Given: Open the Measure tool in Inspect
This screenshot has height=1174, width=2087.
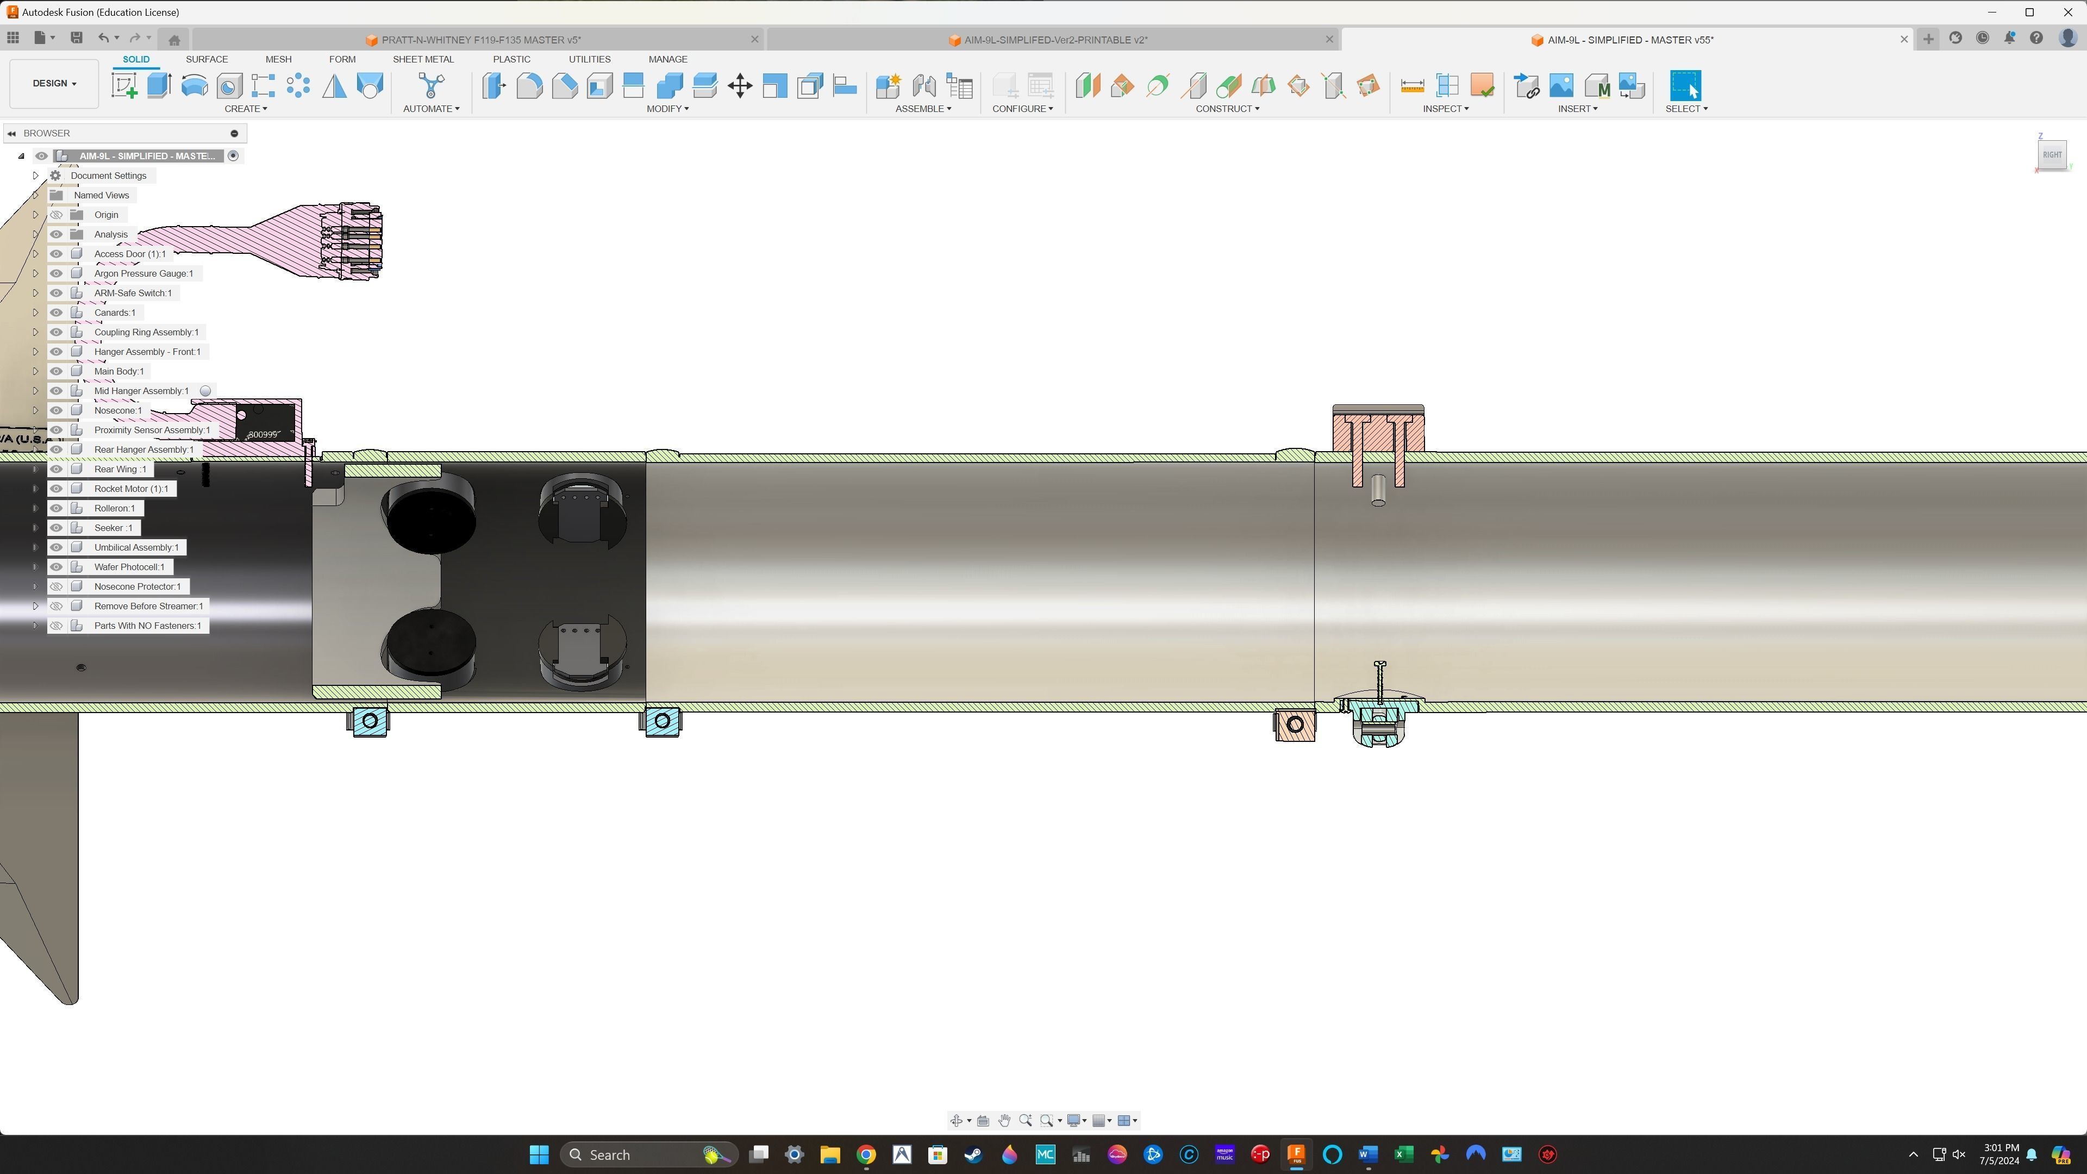Looking at the screenshot, I should pyautogui.click(x=1412, y=86).
